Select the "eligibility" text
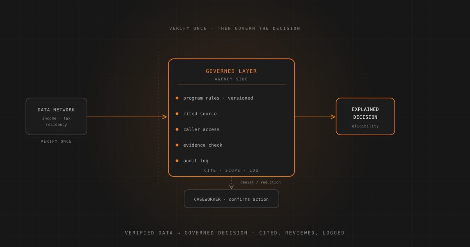This screenshot has width=470, height=247. 365,126
